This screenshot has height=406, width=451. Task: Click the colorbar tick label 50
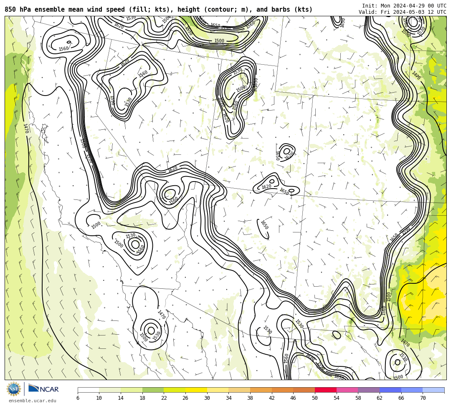pos(315,398)
